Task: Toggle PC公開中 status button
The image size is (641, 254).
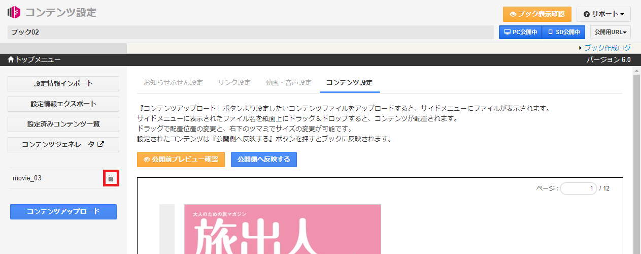Action: [520, 32]
